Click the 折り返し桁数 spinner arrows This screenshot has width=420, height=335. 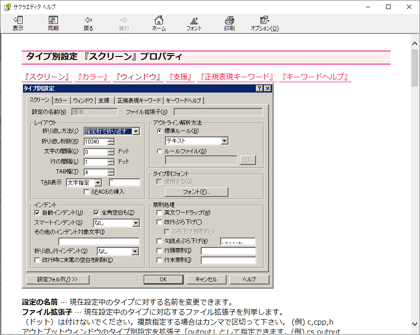click(x=111, y=142)
